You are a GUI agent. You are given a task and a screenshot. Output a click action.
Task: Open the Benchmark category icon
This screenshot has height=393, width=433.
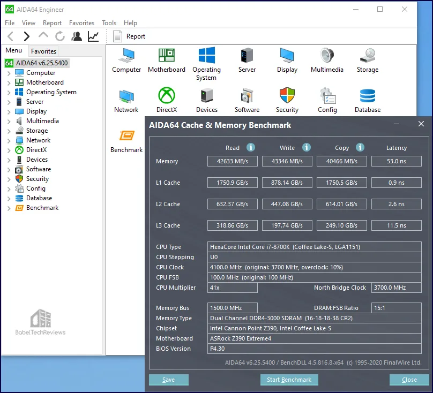click(126, 141)
